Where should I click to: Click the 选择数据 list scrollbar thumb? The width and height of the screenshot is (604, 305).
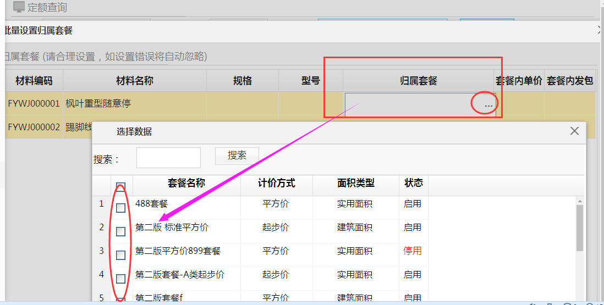(580, 228)
